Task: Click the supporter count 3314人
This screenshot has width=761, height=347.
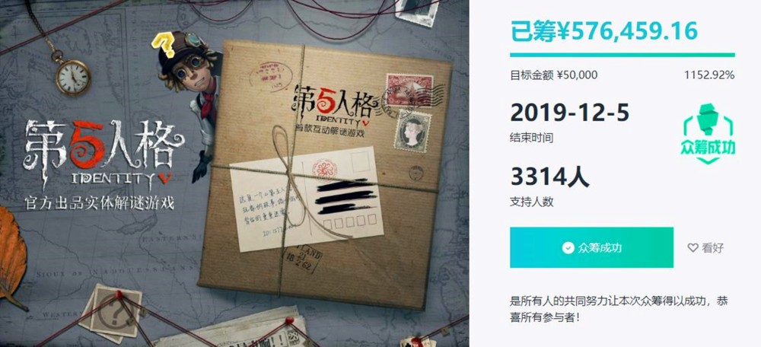Action: pyautogui.click(x=549, y=177)
